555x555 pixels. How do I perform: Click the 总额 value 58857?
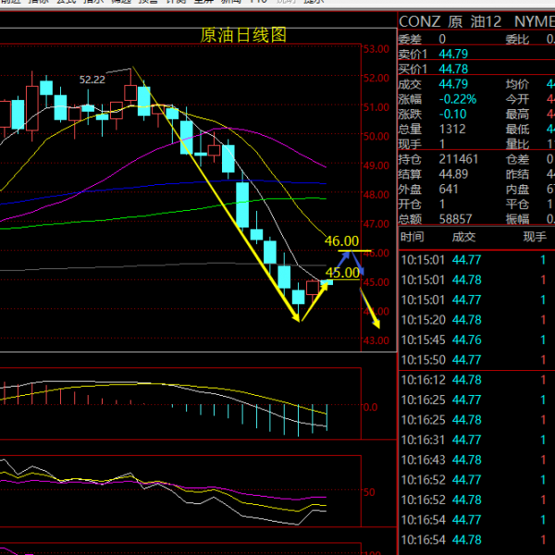click(x=455, y=219)
